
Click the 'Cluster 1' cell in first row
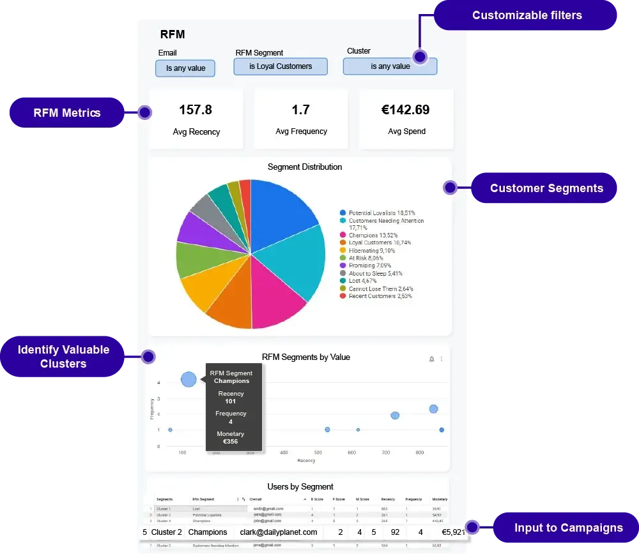coord(164,509)
